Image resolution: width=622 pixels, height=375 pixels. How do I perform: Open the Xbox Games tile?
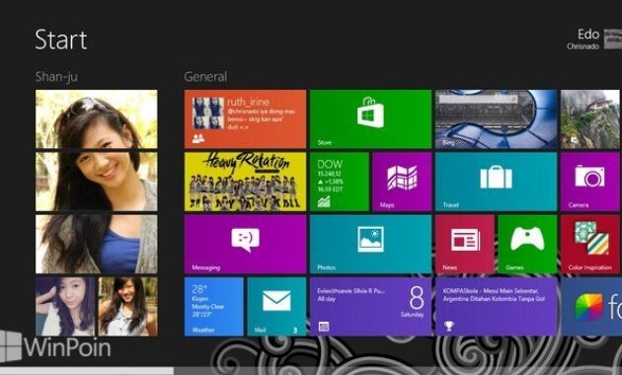click(x=527, y=244)
